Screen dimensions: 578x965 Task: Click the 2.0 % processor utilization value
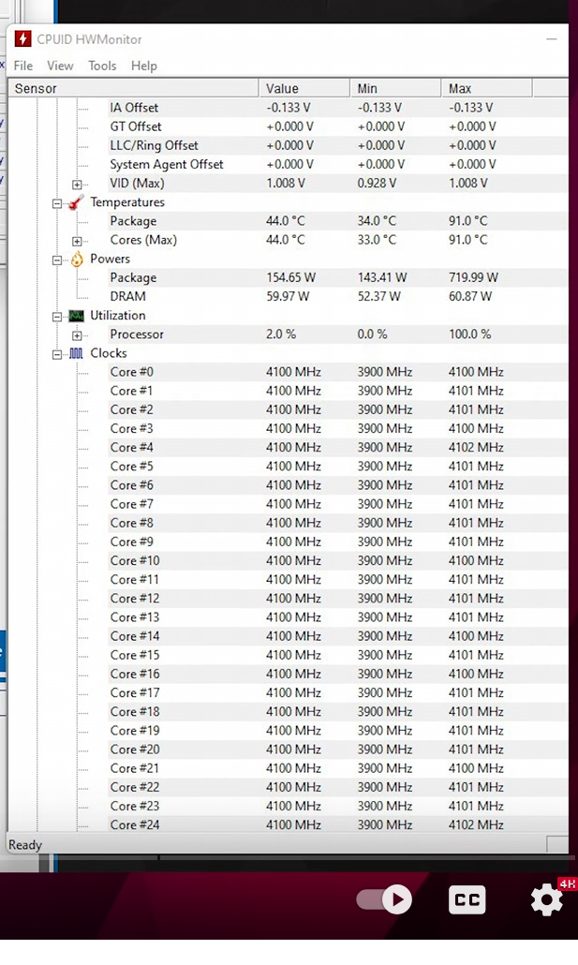click(281, 334)
